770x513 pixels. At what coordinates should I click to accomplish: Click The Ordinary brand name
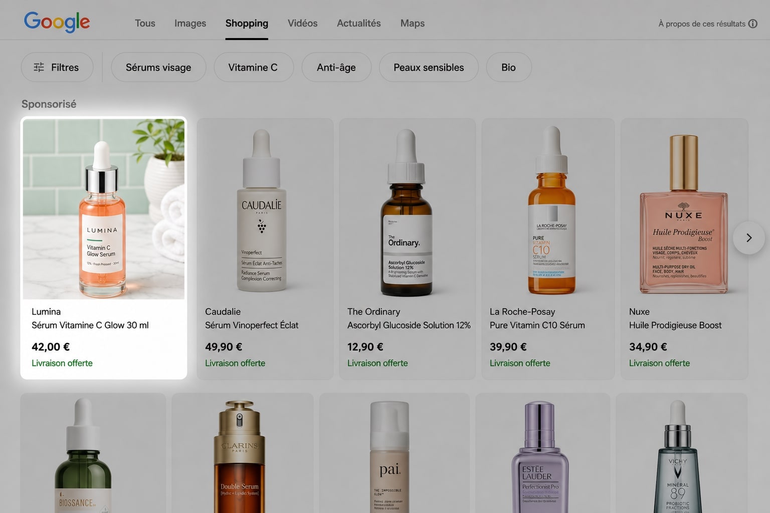point(373,312)
